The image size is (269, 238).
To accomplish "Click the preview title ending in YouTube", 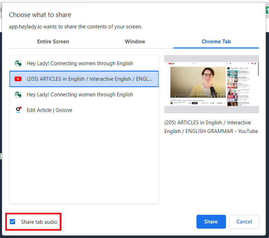I will [x=211, y=127].
